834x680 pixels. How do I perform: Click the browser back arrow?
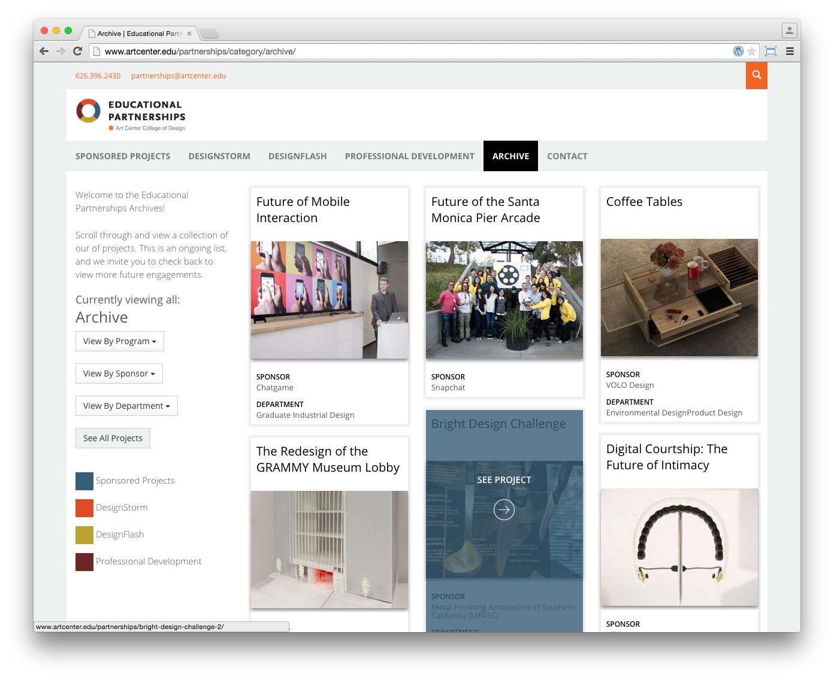(x=44, y=51)
